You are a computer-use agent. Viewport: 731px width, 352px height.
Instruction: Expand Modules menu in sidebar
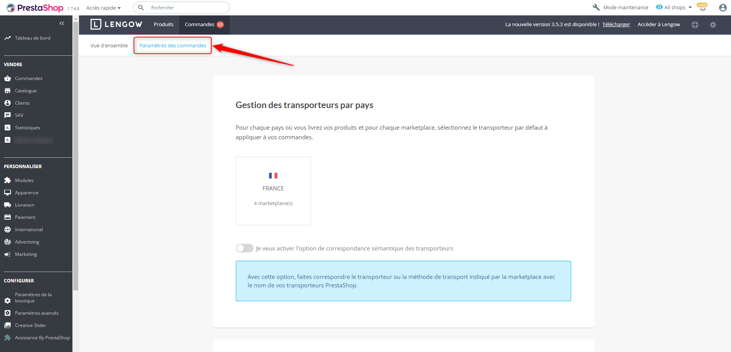(x=24, y=180)
